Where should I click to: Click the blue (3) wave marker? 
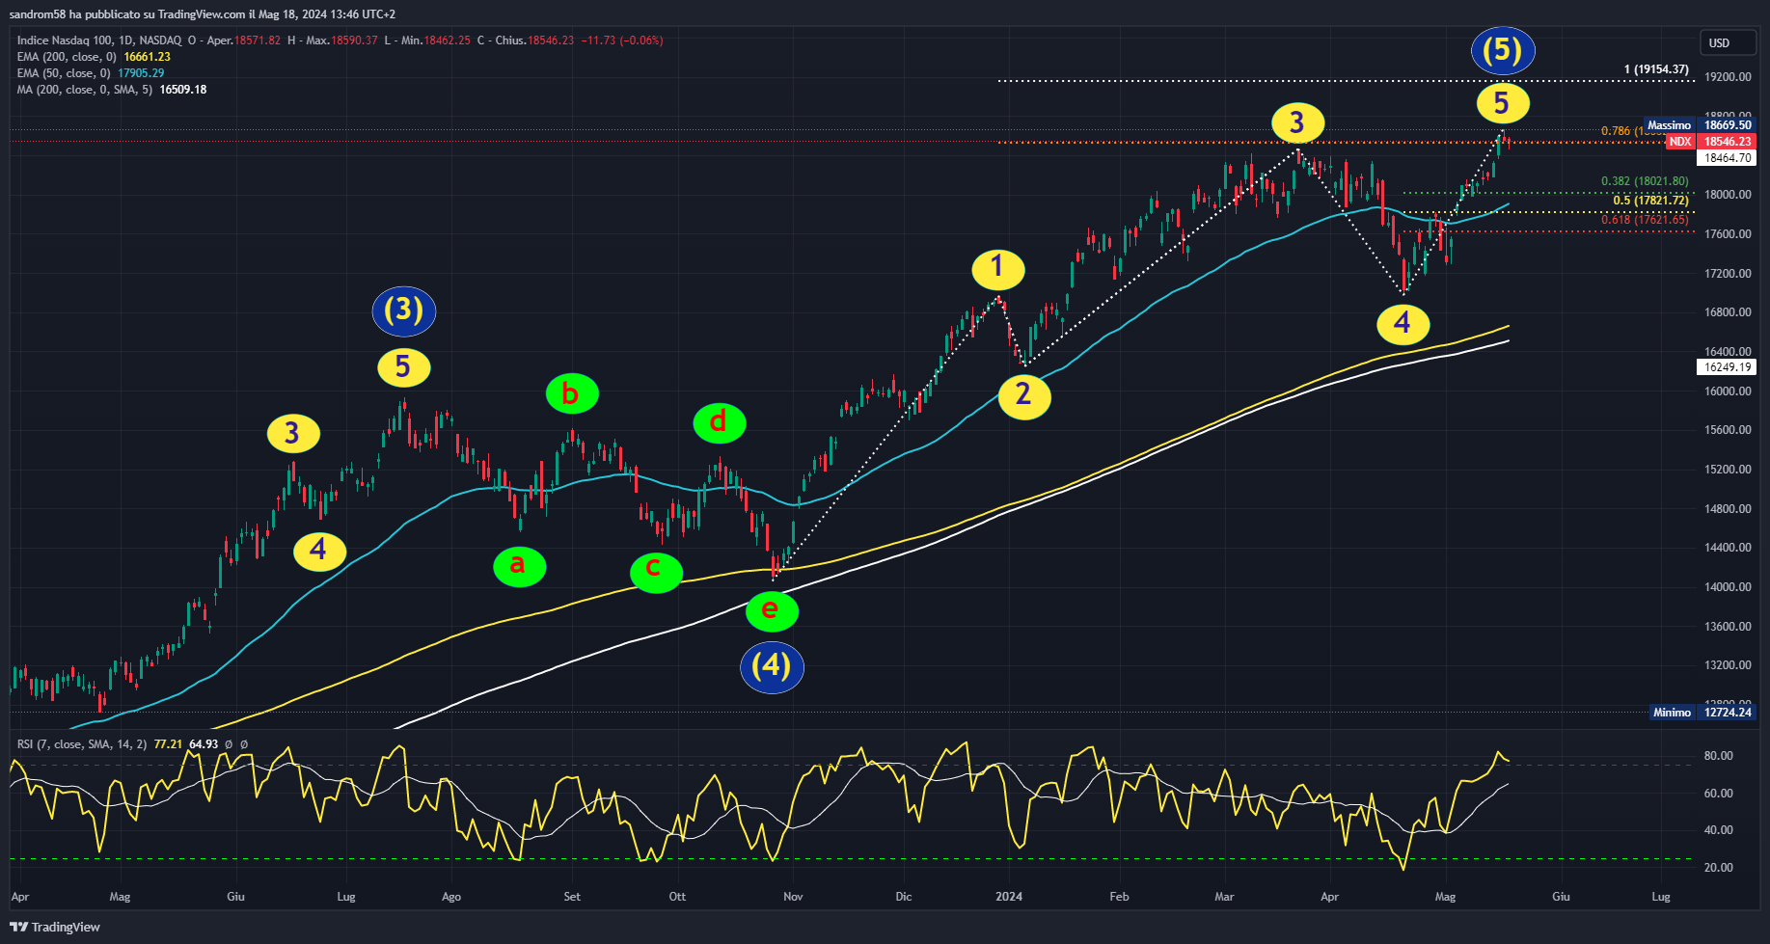[x=403, y=310]
